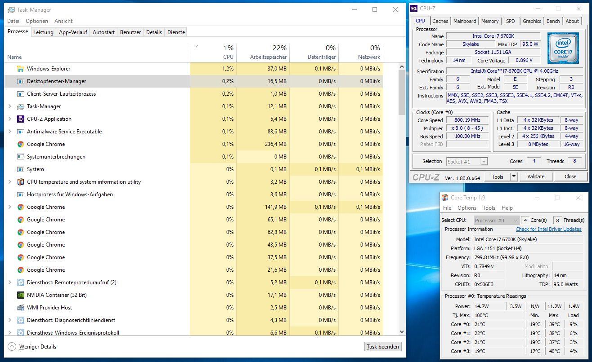Click the Hostprozess für Windows-Aufgaben icon
This screenshot has height=362, width=592.
(x=20, y=194)
